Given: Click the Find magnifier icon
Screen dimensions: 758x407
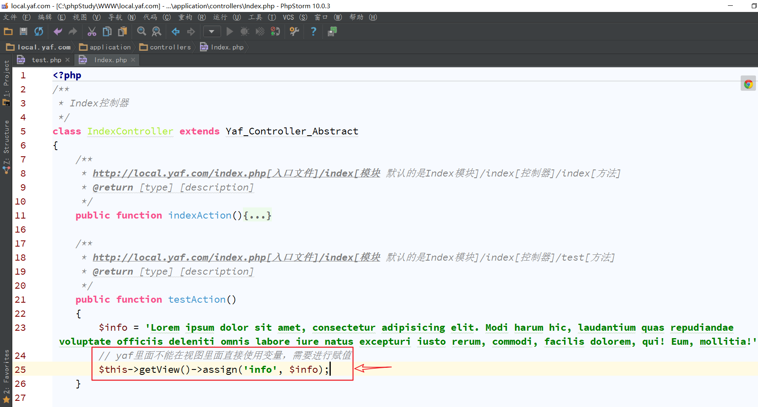Looking at the screenshot, I should pos(141,32).
